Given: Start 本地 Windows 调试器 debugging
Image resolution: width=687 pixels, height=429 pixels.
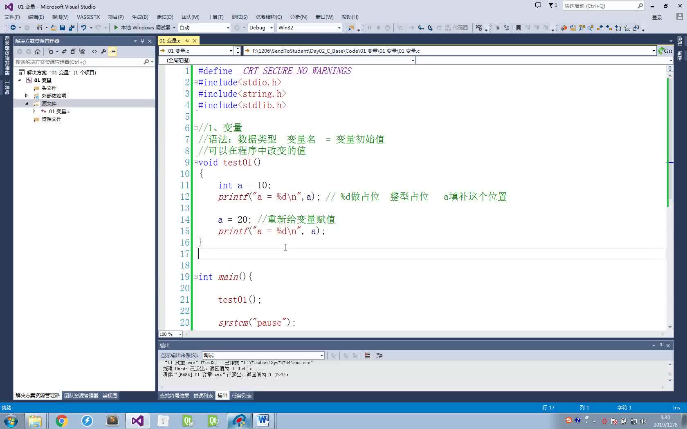Looking at the screenshot, I should (x=142, y=27).
